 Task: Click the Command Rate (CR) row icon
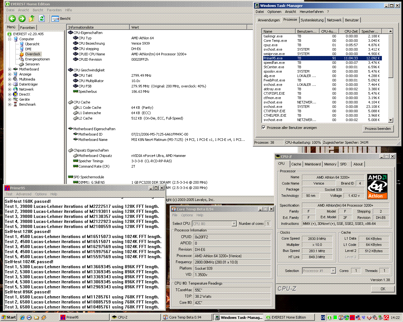click(x=76, y=166)
